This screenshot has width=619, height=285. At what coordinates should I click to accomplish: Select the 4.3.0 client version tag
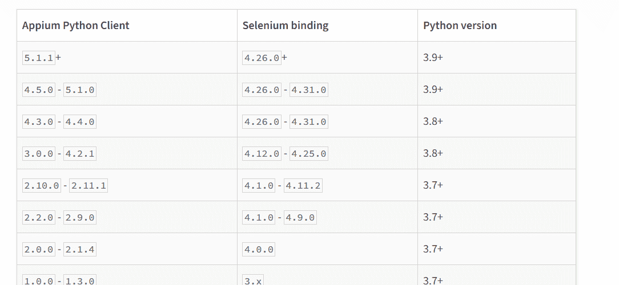39,121
